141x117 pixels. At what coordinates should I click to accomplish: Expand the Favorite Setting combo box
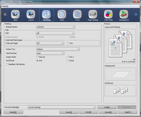pyautogui.click(x=62, y=107)
